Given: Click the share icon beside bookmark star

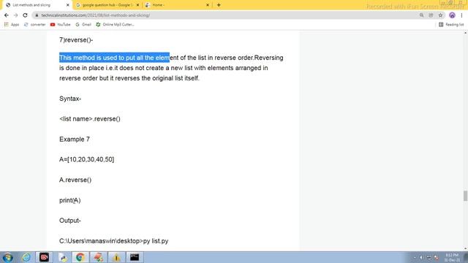Looking at the screenshot, I should coord(431,15).
